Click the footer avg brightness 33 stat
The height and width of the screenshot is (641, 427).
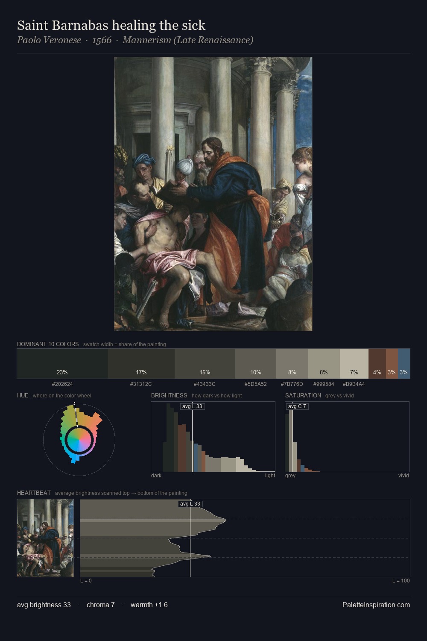[44, 605]
